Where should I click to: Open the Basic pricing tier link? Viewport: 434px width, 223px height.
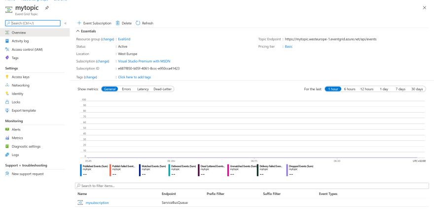point(289,46)
